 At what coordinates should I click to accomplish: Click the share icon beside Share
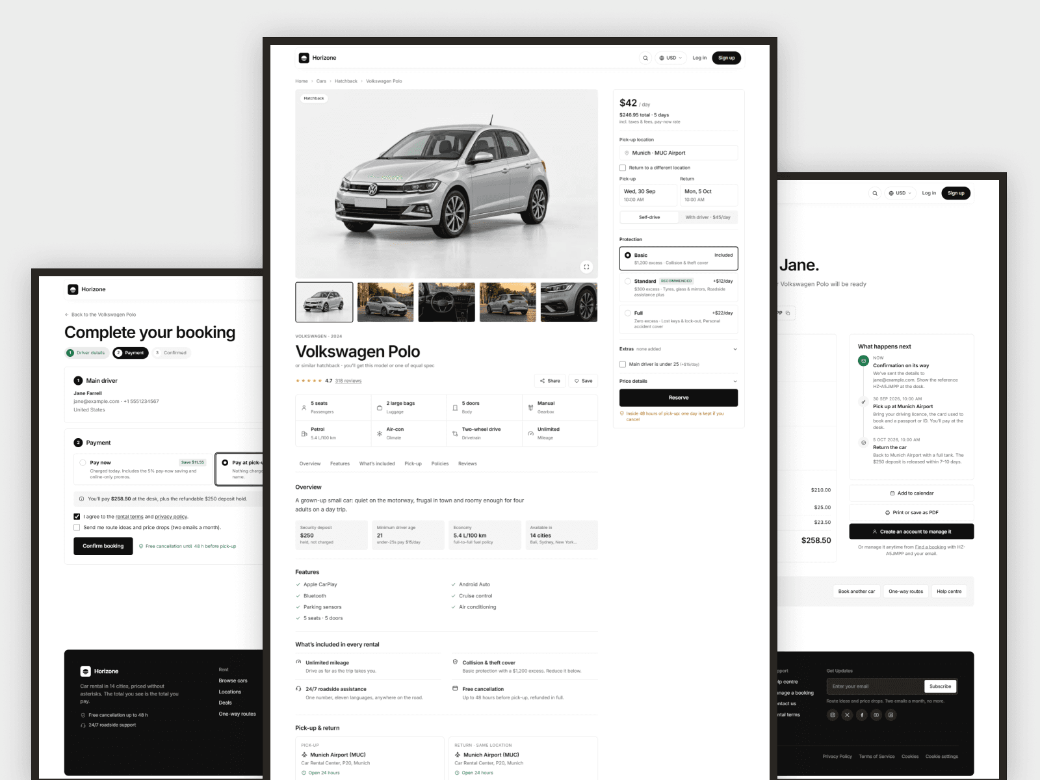(542, 381)
